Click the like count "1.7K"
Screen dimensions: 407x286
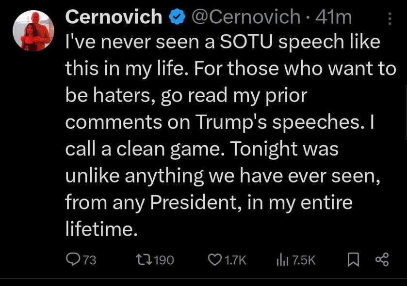pyautogui.click(x=236, y=260)
